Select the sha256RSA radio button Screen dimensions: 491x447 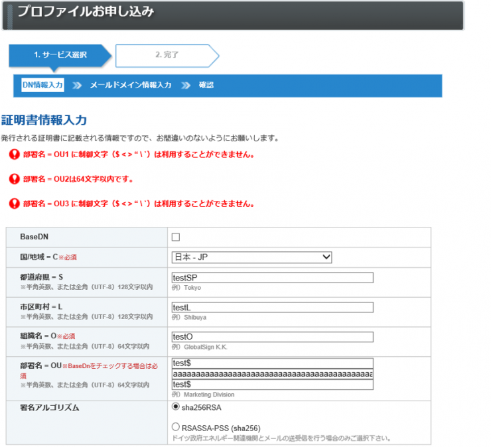(176, 407)
